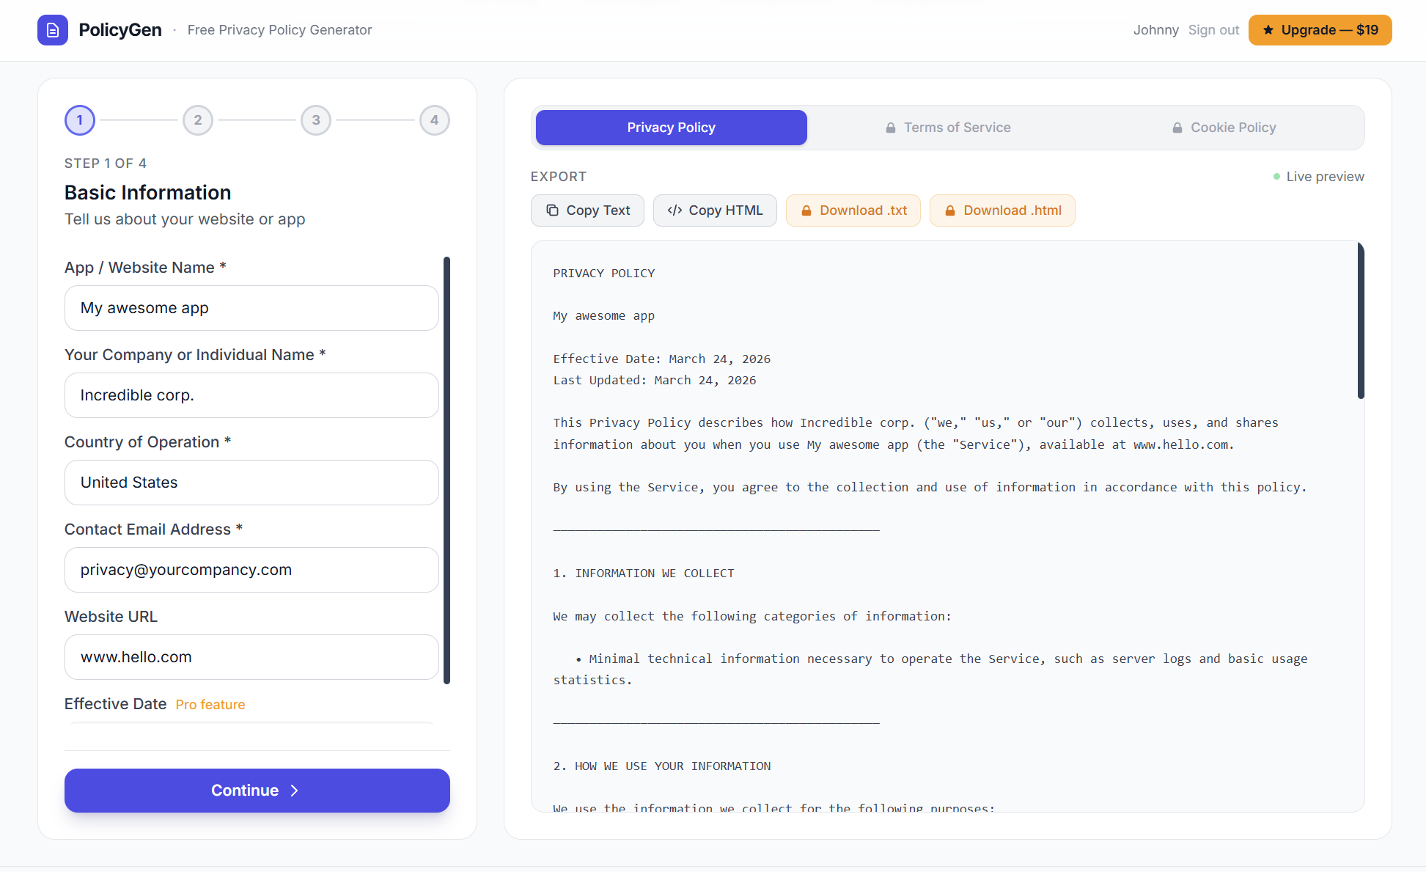Click the lock icon on Cookie Policy tab

click(x=1178, y=127)
